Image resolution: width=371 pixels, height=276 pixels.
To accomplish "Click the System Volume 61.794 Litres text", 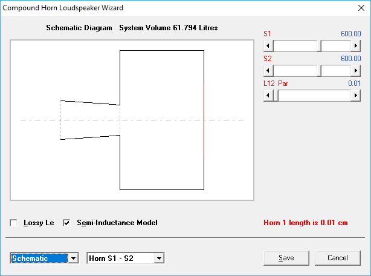I will click(x=169, y=28).
